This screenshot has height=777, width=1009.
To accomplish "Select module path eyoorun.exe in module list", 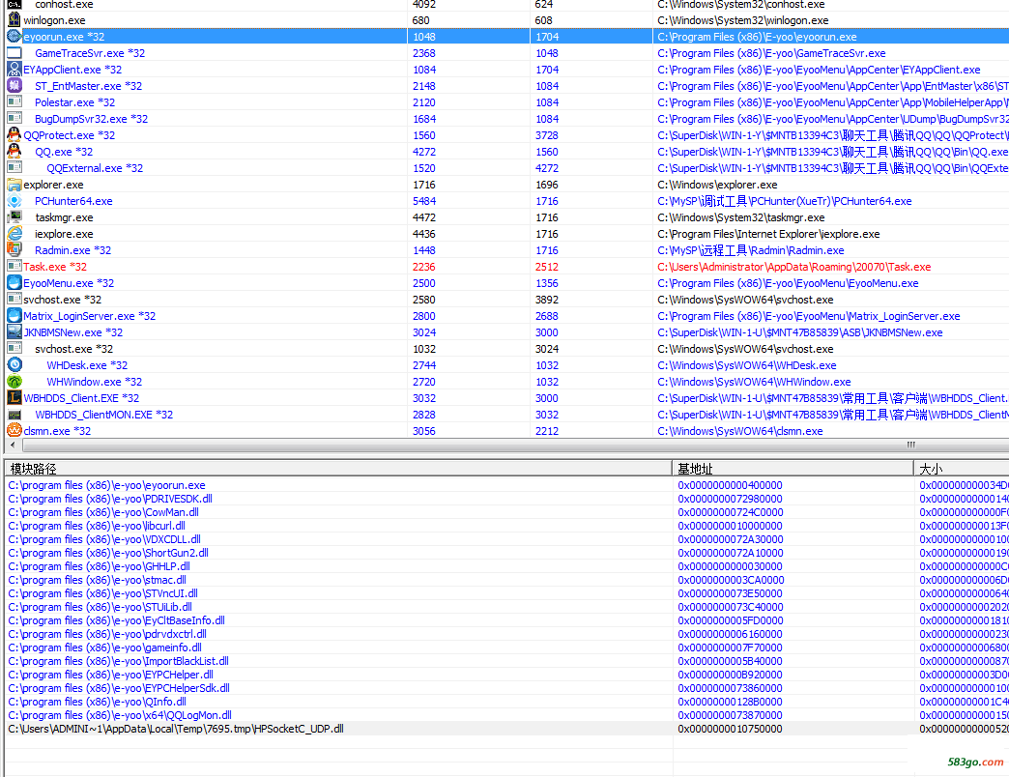I will point(107,485).
